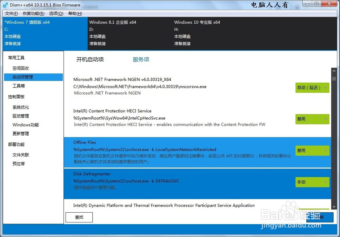The width and height of the screenshot is (340, 237).
Task: Click the scrollbar down arrow of services list
Action: click(x=334, y=207)
